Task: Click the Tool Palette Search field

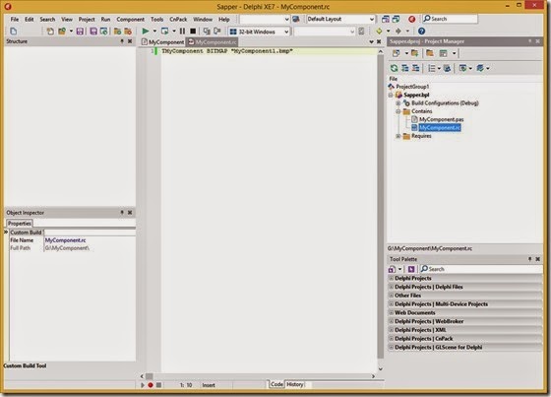Action: tap(481, 269)
